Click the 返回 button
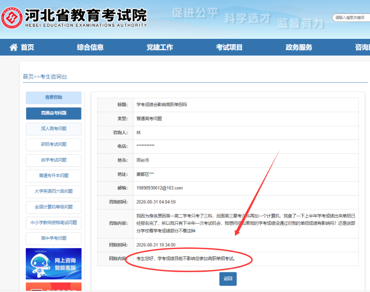The image size is (370, 292). point(228,279)
